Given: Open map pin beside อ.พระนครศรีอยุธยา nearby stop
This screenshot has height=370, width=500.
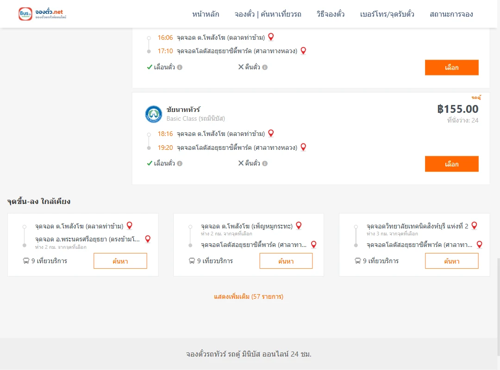Looking at the screenshot, I should tap(148, 239).
